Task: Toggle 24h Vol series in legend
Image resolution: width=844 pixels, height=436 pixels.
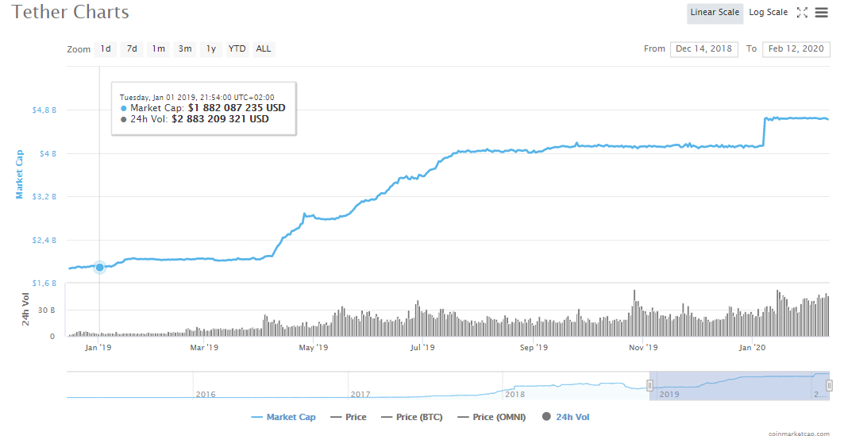Action: click(566, 417)
